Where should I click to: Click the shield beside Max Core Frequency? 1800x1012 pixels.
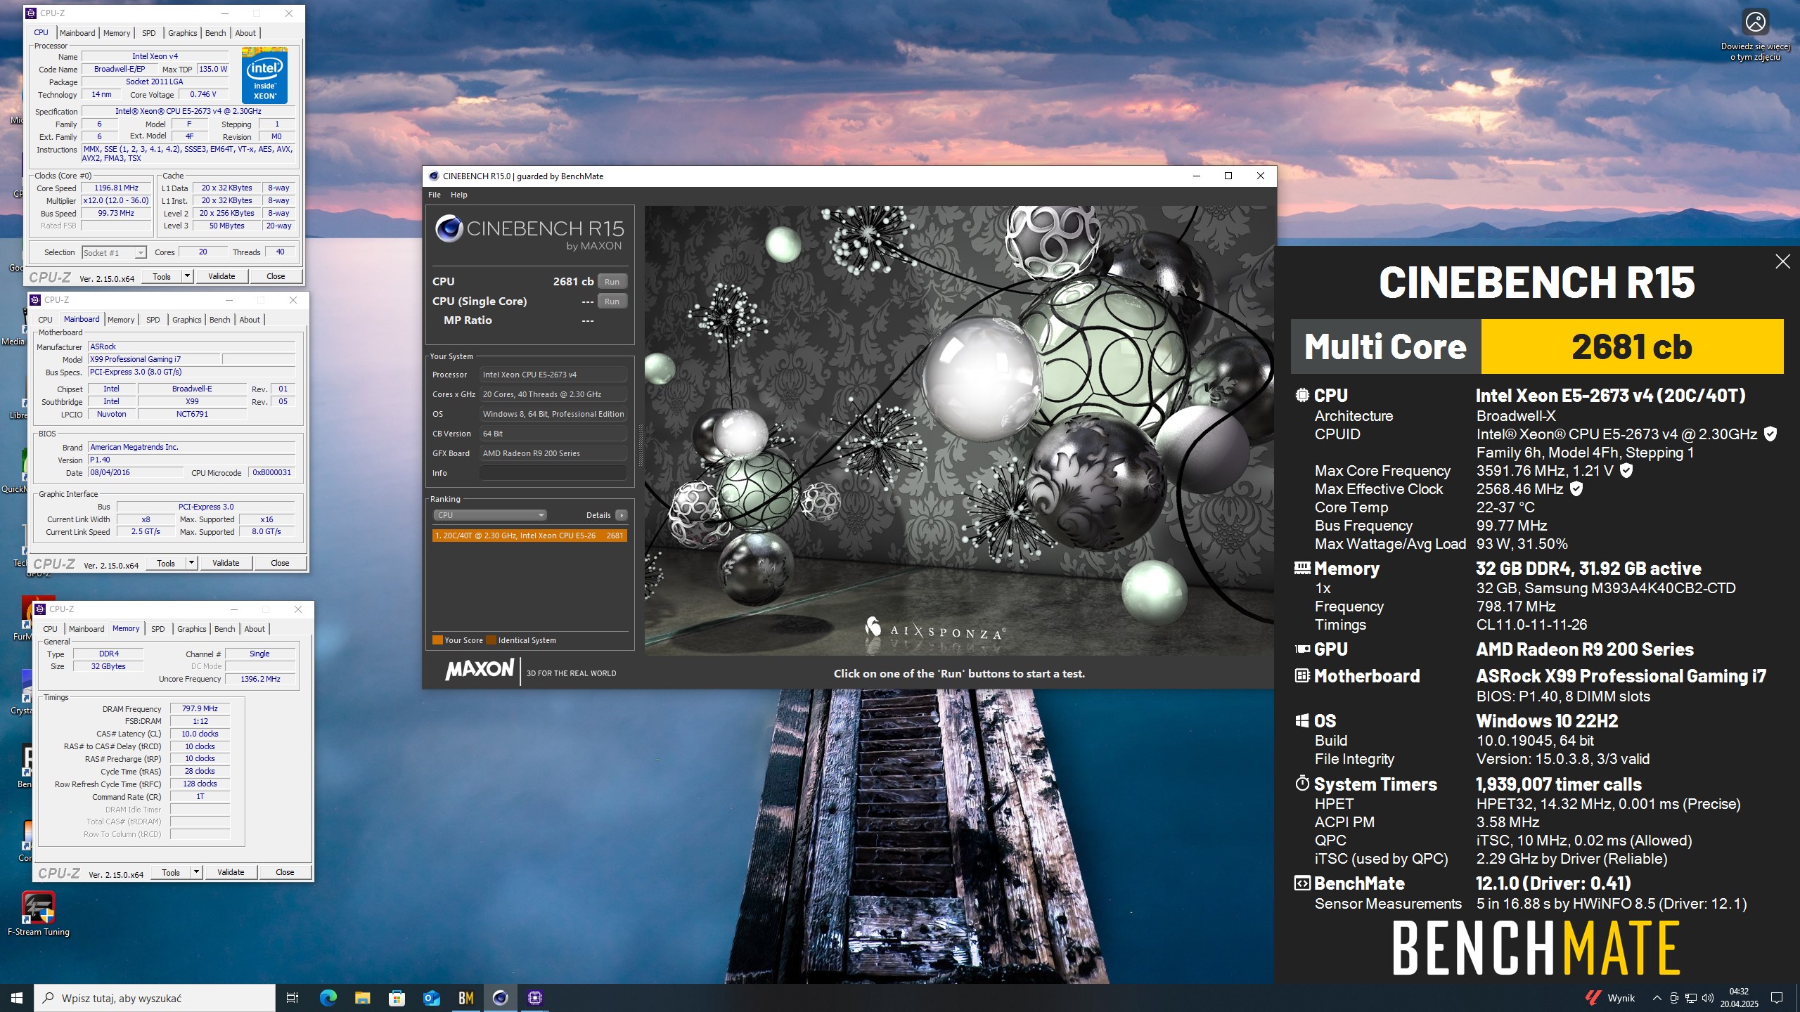click(1626, 470)
